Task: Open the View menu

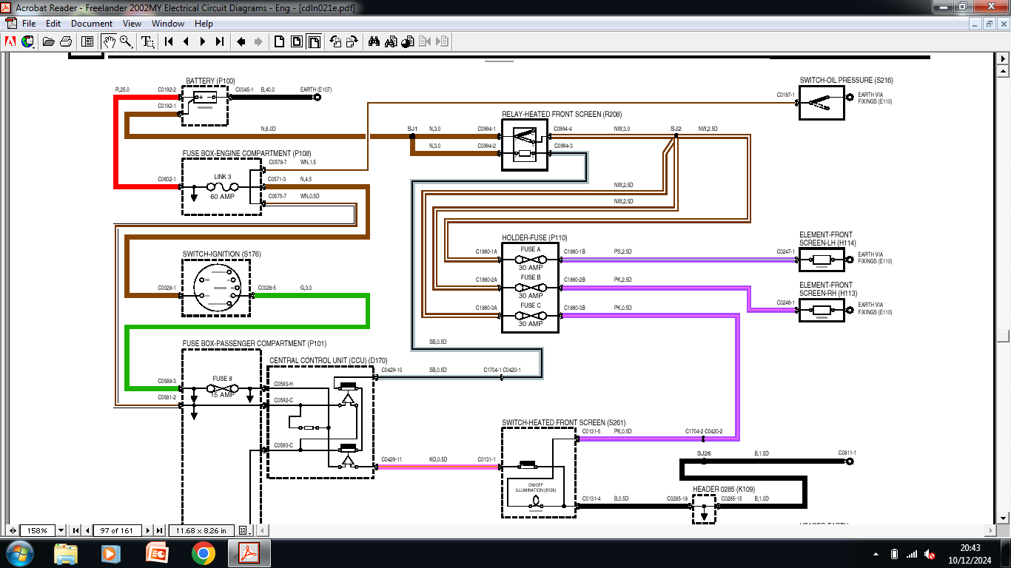Action: (132, 24)
